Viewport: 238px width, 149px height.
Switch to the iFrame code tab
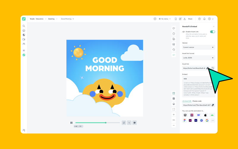click(x=197, y=101)
